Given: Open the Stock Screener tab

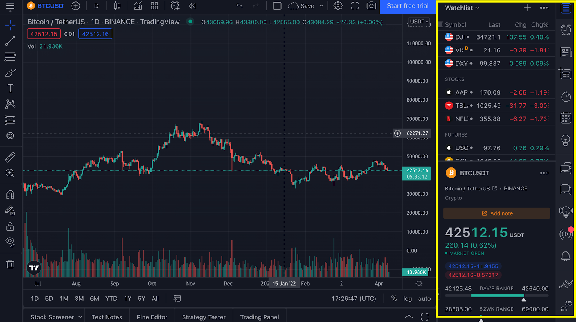Looking at the screenshot, I should pos(52,317).
